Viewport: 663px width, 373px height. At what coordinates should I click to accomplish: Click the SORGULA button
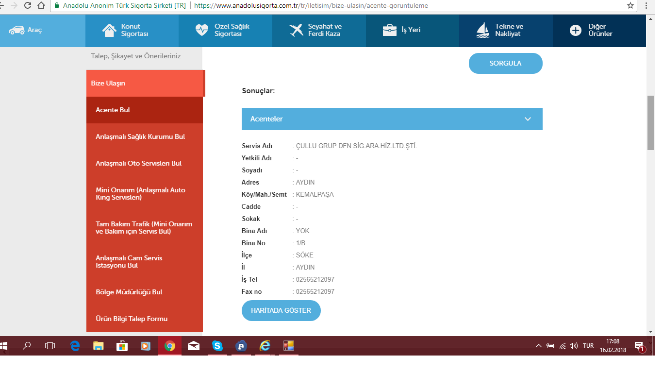tap(505, 63)
